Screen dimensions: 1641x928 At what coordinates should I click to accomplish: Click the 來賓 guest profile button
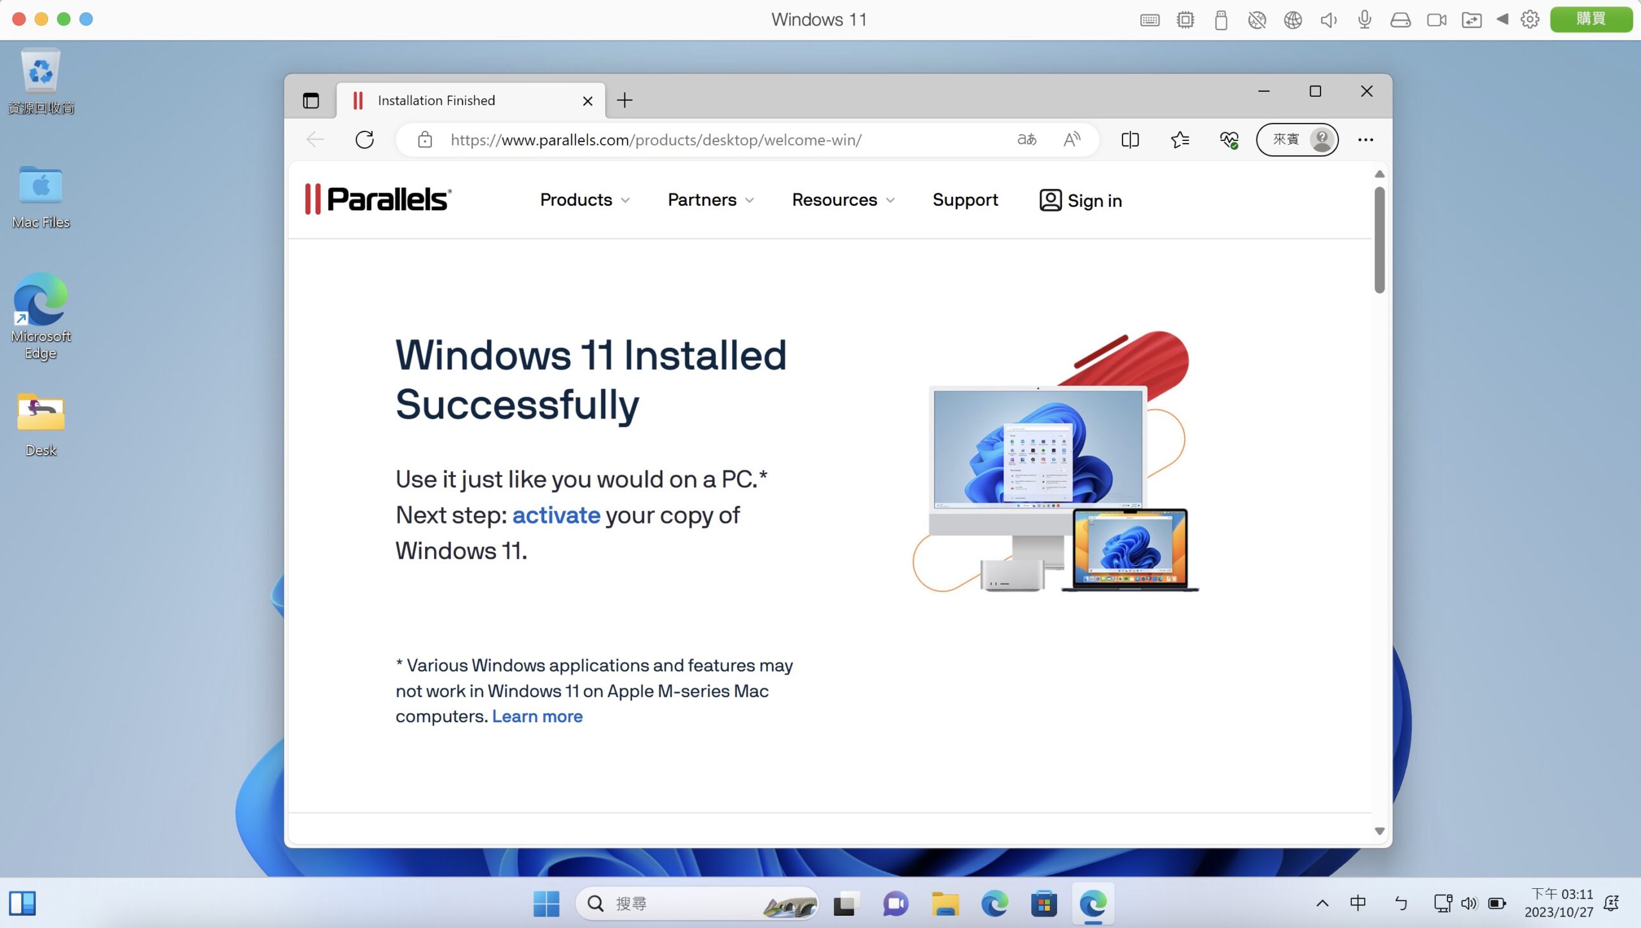point(1297,140)
